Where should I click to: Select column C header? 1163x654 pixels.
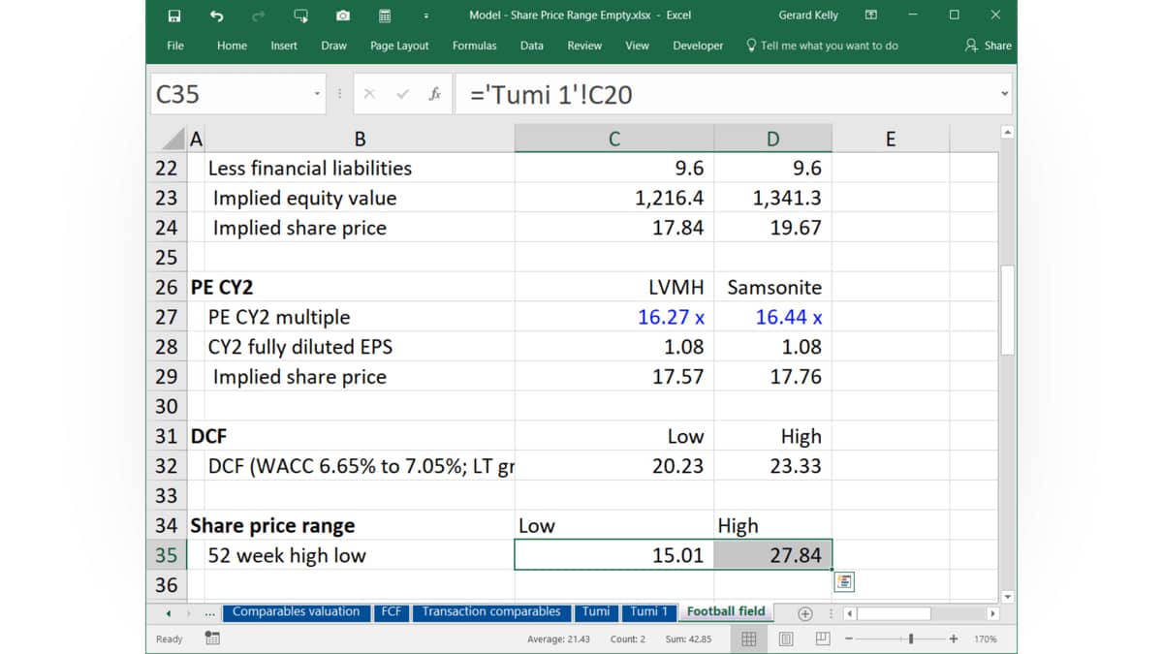click(x=613, y=139)
